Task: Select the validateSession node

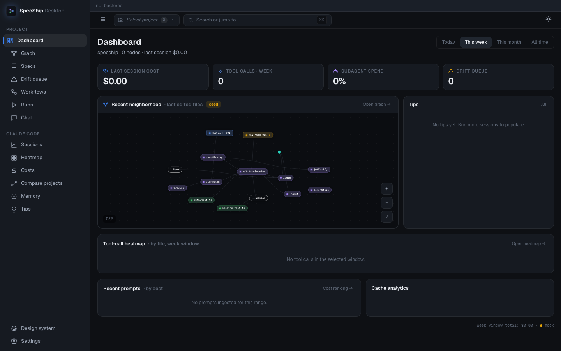Action: pyautogui.click(x=252, y=172)
